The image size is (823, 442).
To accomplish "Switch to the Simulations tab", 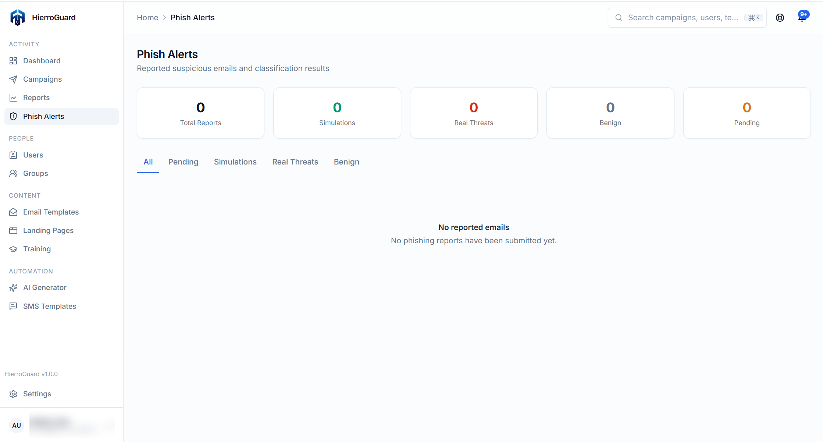I will (235, 162).
